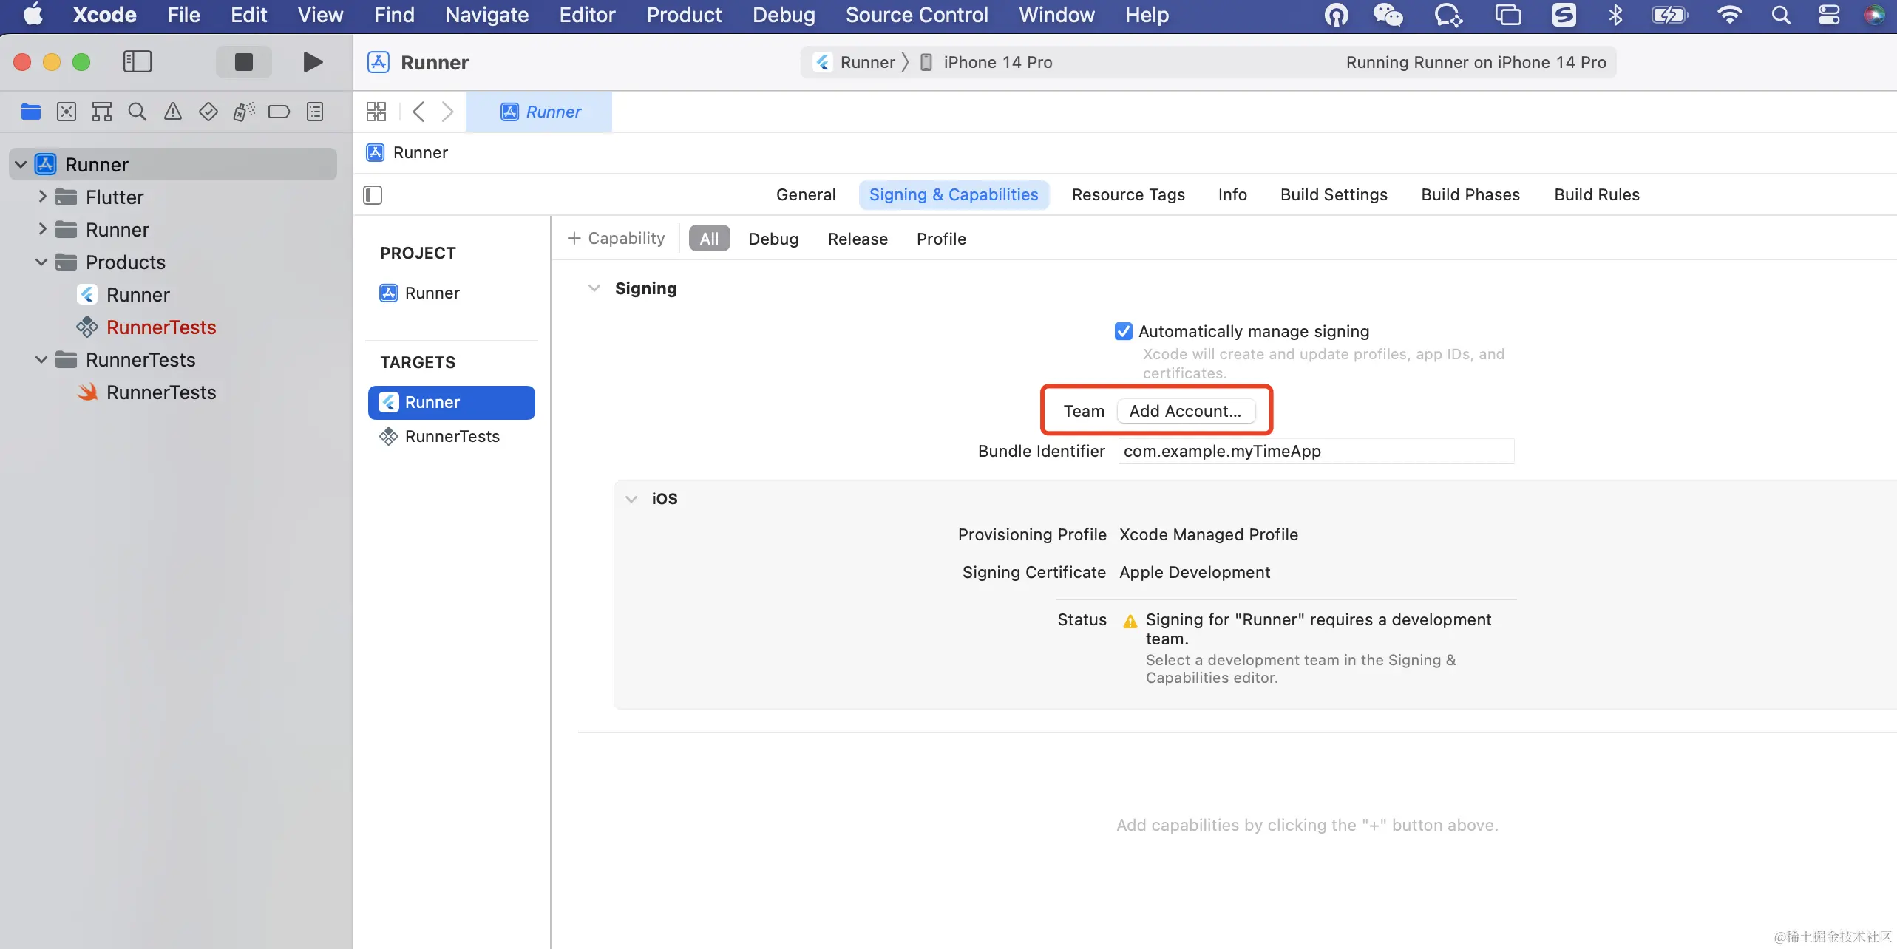Open the Project navigator folder icon
Image resolution: width=1897 pixels, height=949 pixels.
tap(31, 112)
